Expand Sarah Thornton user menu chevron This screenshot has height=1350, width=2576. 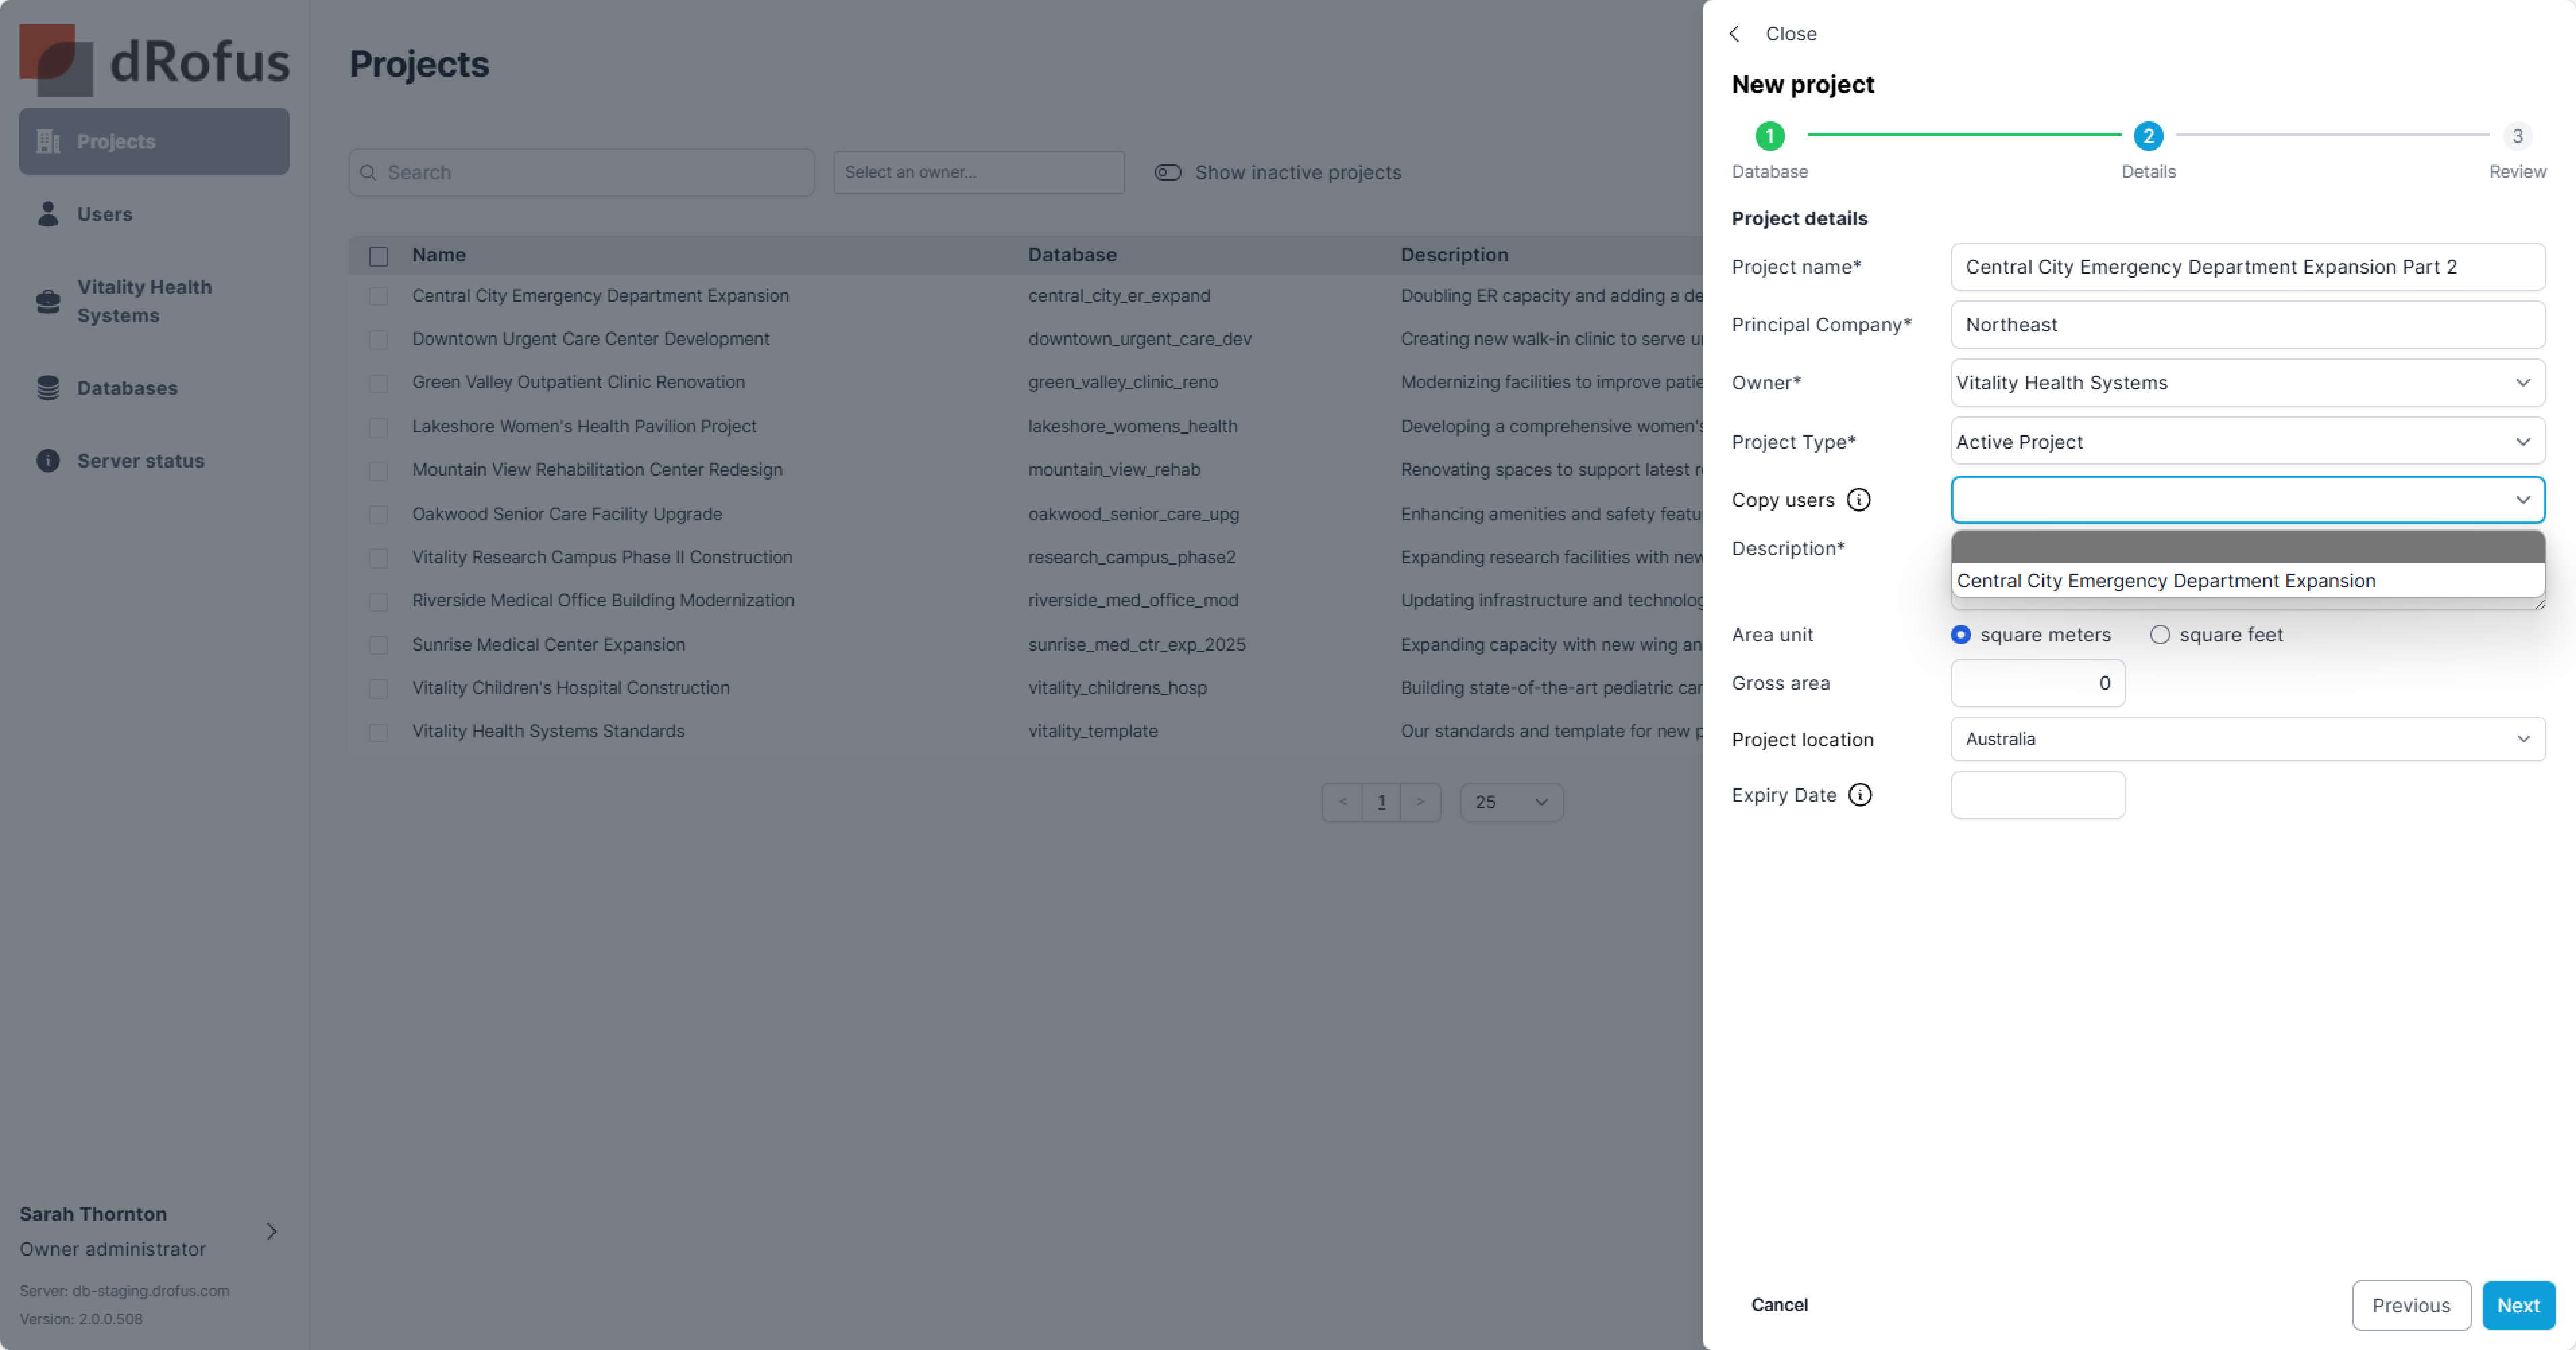point(272,1231)
